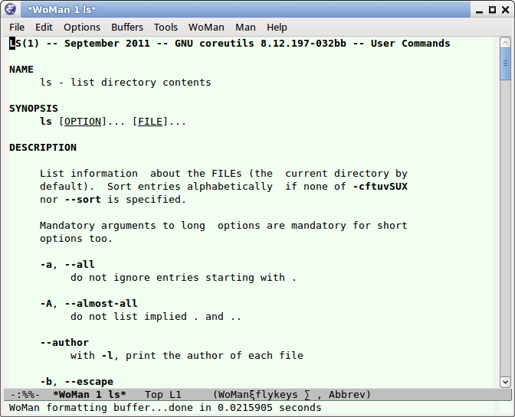Open the Tools menu
The width and height of the screenshot is (515, 417).
tap(166, 28)
